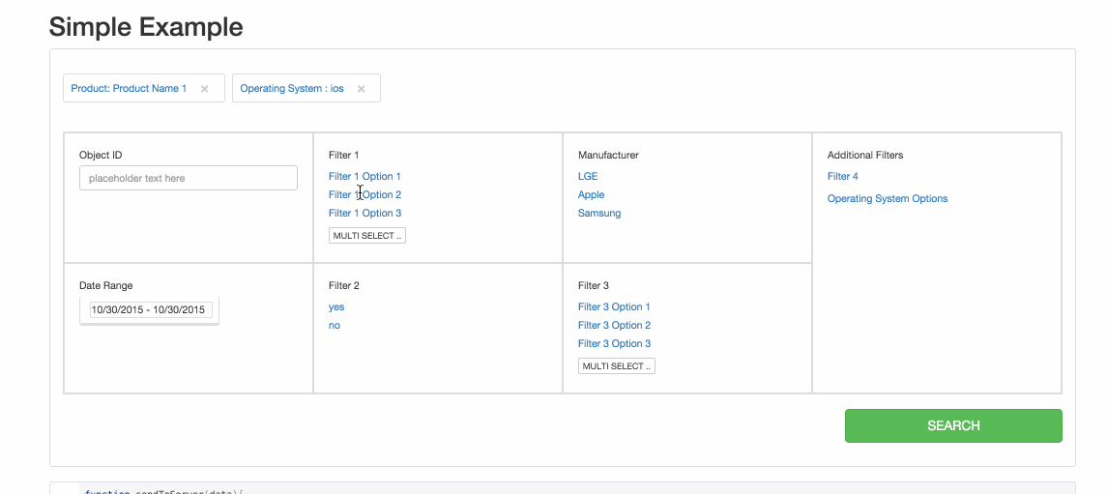Select Filter 1 Option 3

(364, 213)
